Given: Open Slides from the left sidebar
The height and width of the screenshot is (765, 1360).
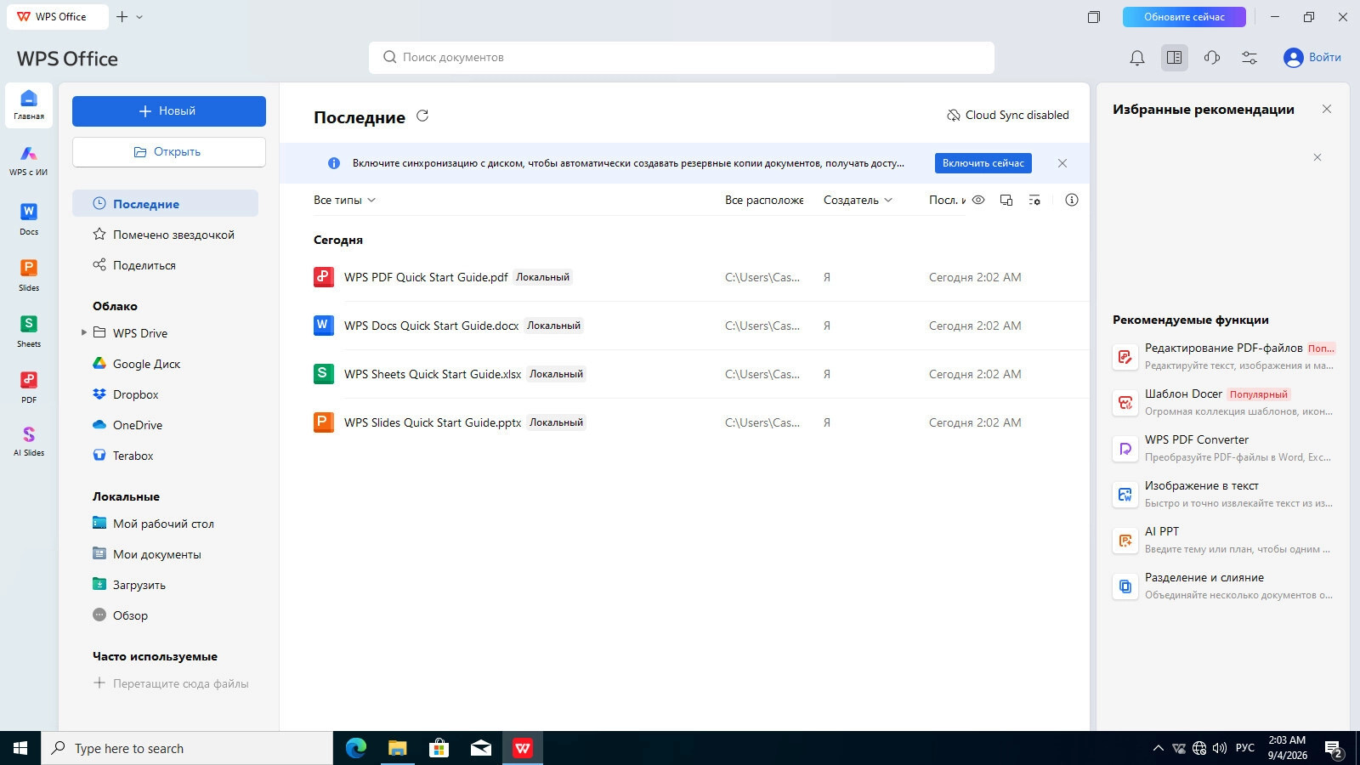Looking at the screenshot, I should pos(29,275).
